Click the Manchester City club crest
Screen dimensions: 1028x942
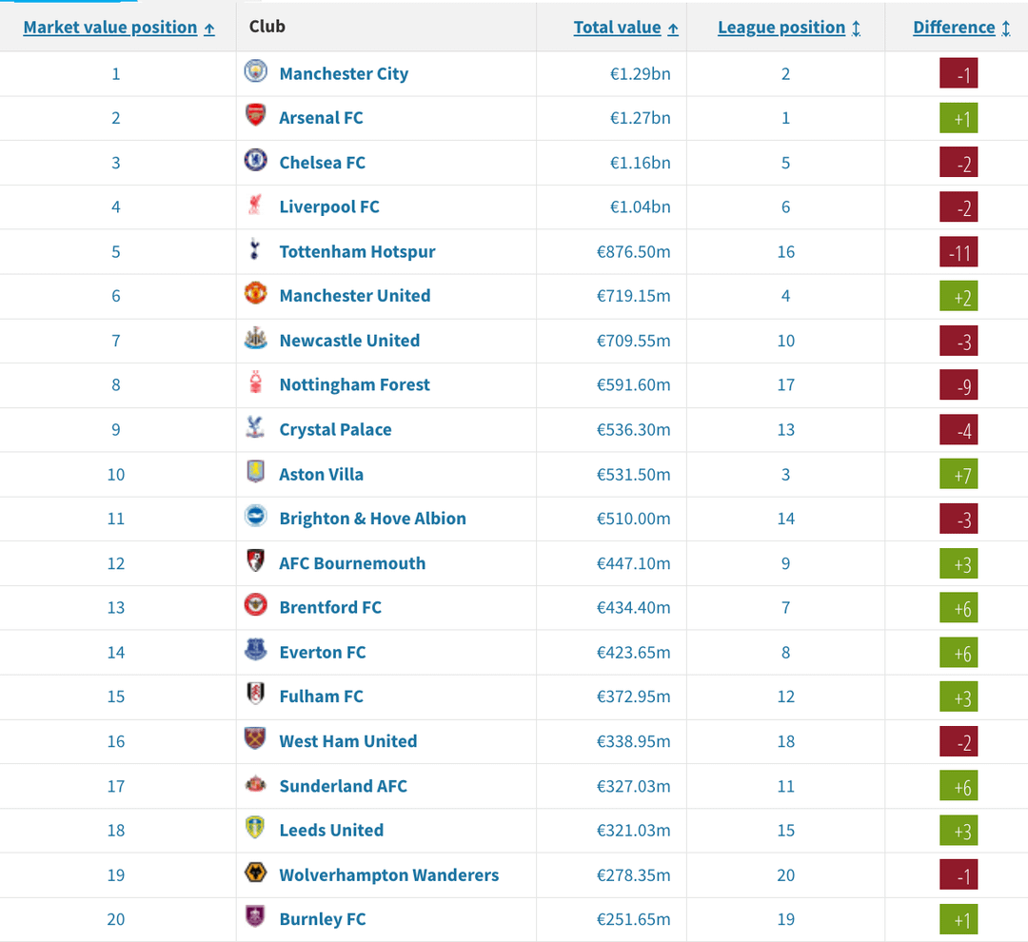pyautogui.click(x=255, y=72)
